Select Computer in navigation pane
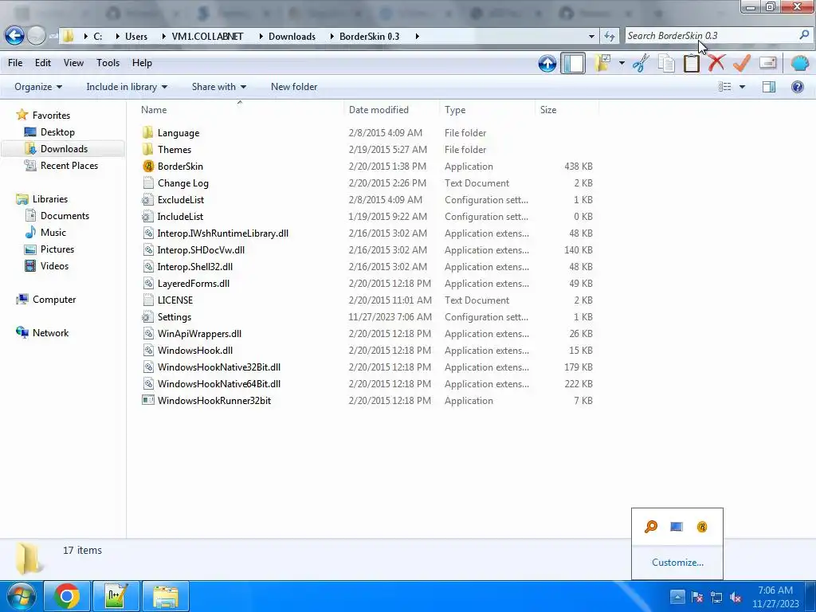The height and width of the screenshot is (612, 816). pyautogui.click(x=54, y=300)
